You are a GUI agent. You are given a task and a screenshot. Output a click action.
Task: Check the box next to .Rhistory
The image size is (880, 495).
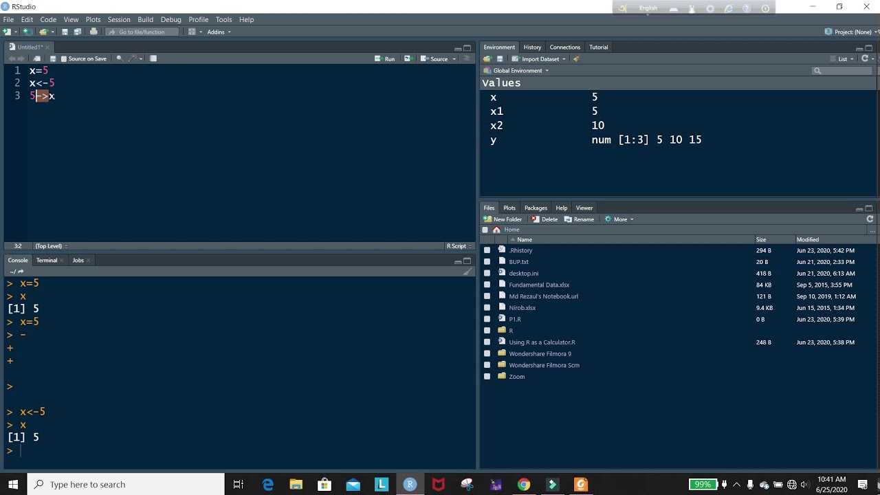point(487,251)
